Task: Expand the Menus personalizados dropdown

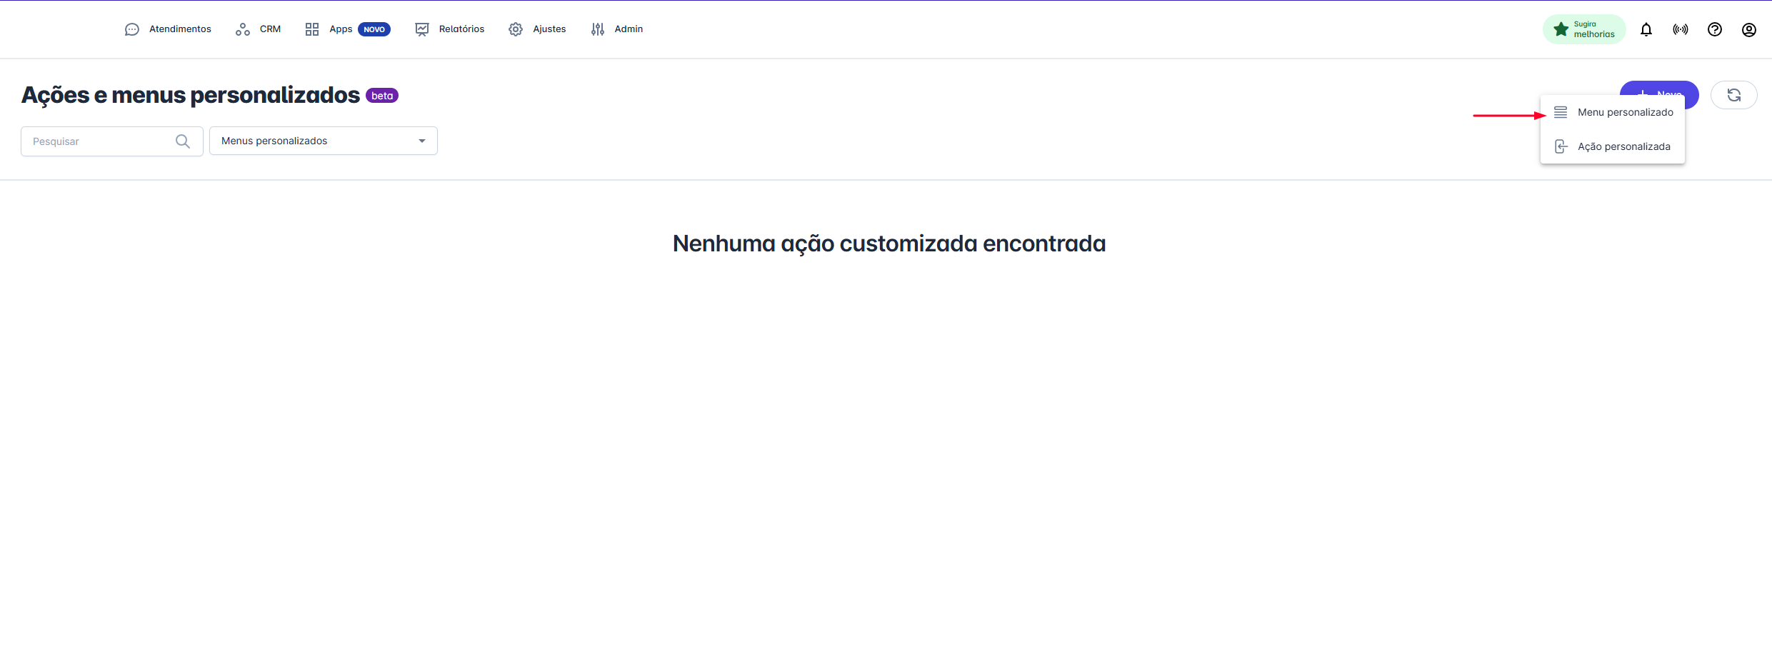Action: click(x=323, y=141)
